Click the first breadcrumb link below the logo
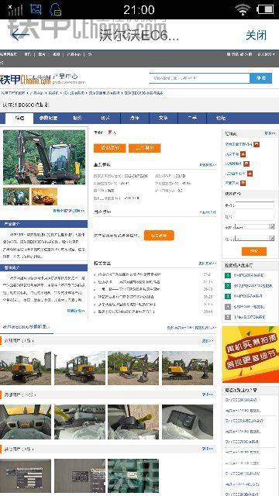The image size is (279, 496). [x=13, y=93]
